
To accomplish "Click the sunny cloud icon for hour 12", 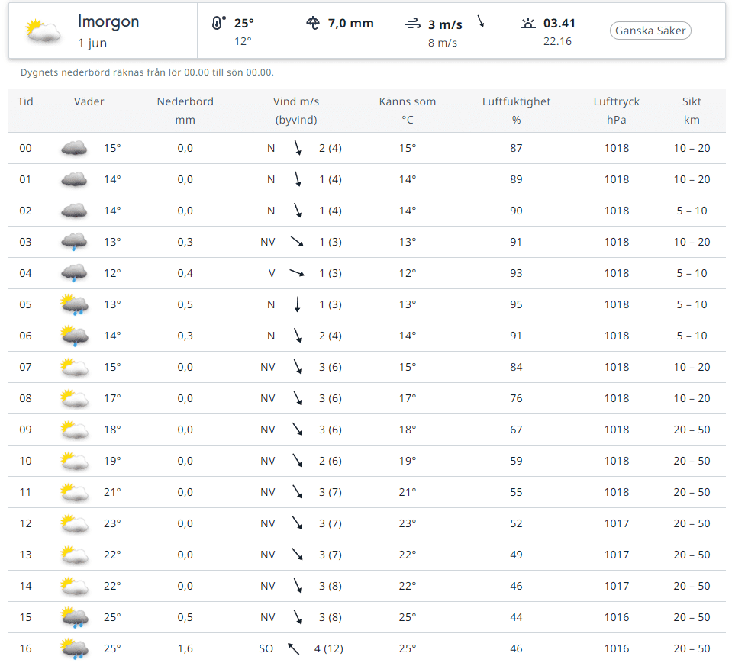I will (74, 523).
